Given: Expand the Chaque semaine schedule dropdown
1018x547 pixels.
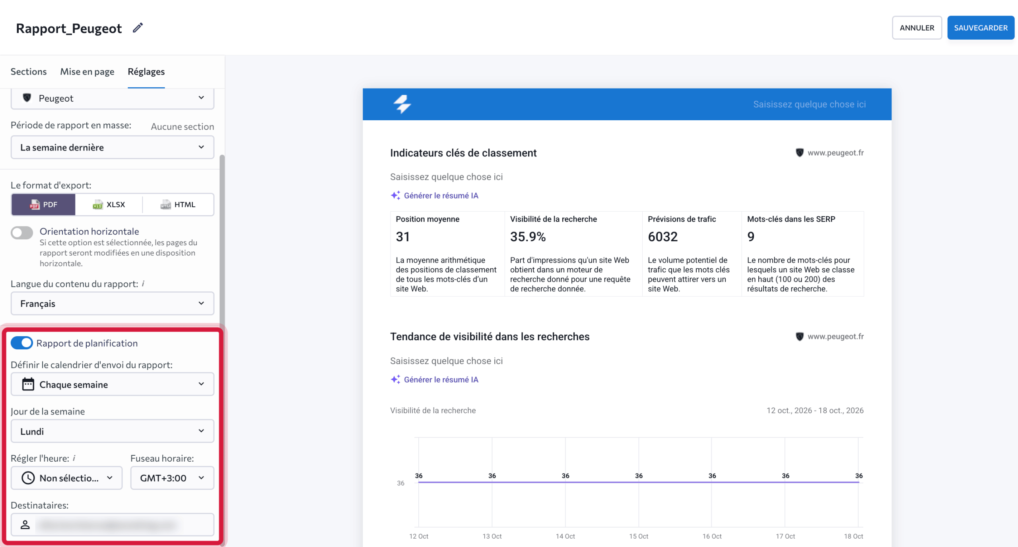Looking at the screenshot, I should [x=112, y=384].
